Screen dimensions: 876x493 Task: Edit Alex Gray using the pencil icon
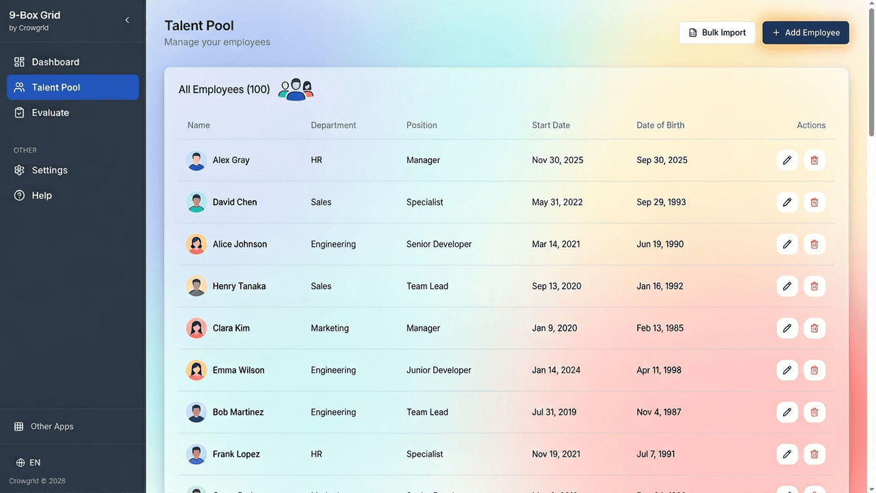point(787,160)
